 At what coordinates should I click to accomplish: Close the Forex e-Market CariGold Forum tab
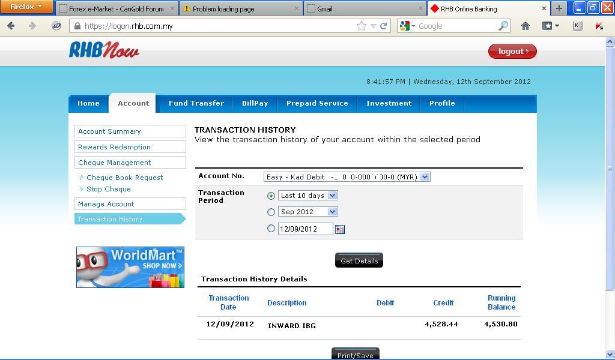click(x=172, y=8)
